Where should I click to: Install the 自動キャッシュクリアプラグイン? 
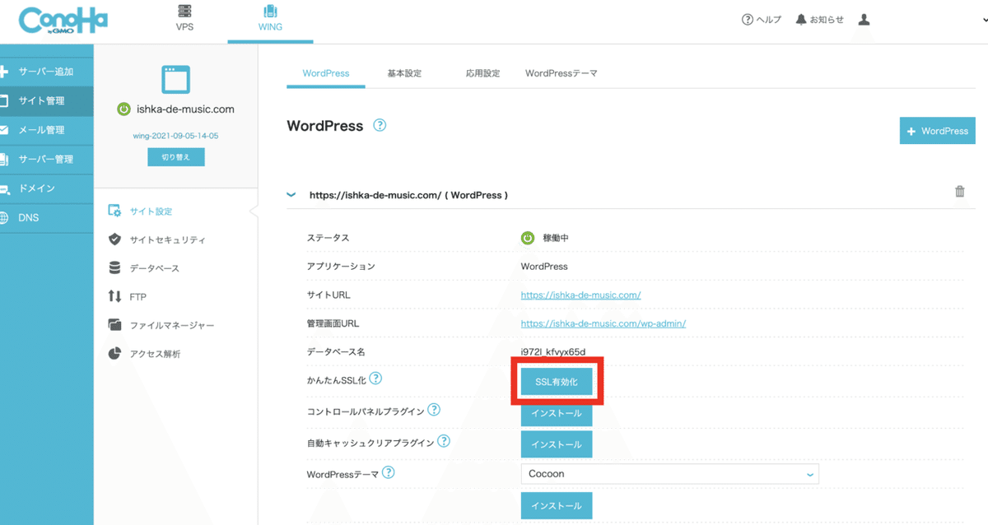click(557, 444)
